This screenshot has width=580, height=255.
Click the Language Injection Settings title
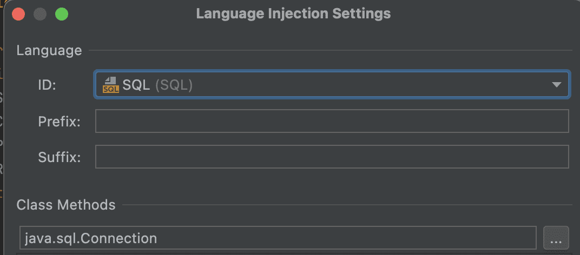(x=293, y=14)
